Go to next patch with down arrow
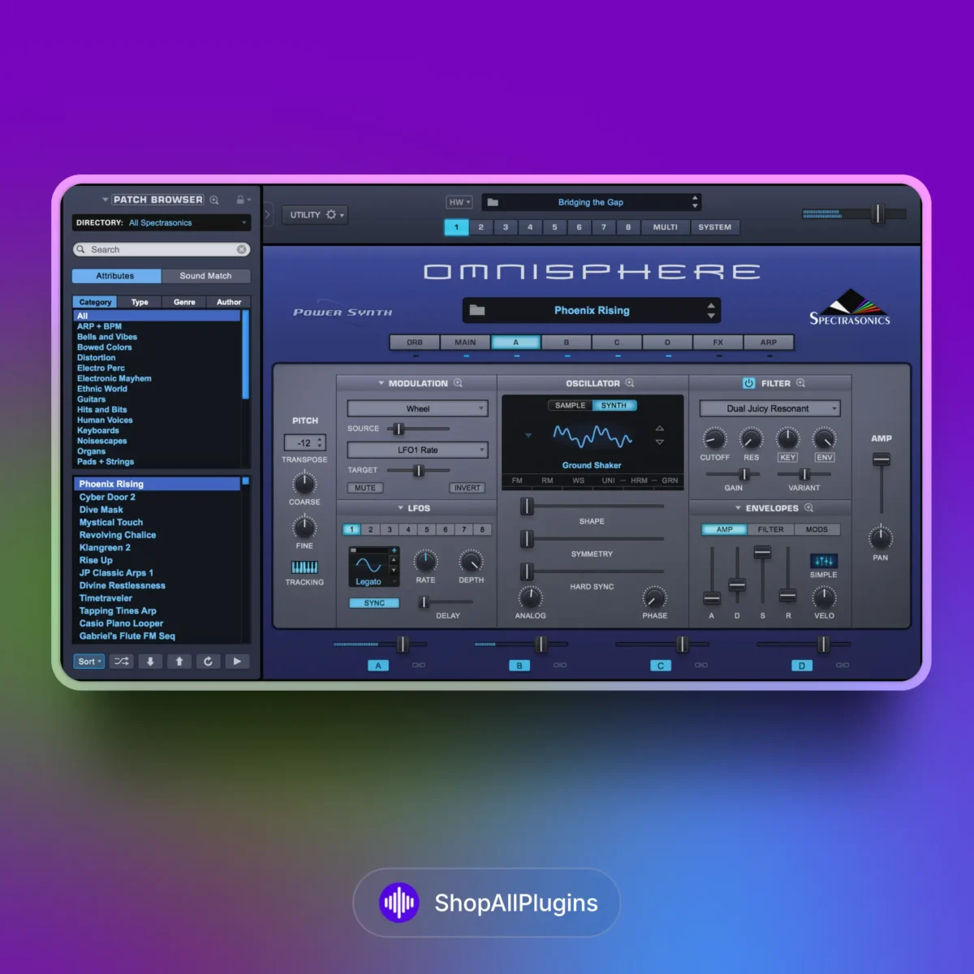 coord(150,662)
